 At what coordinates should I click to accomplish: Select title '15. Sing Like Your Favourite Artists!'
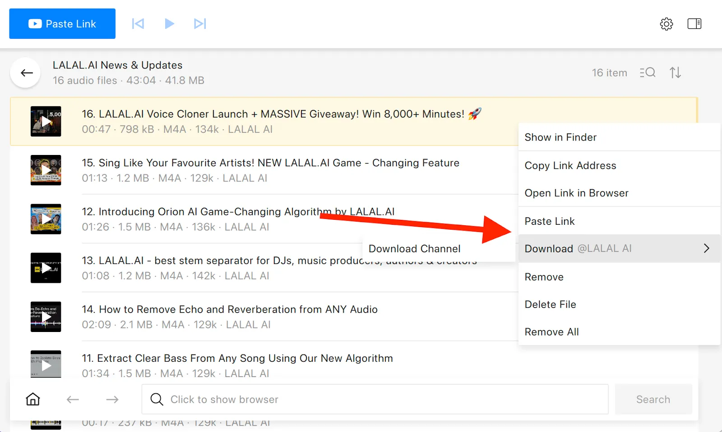click(x=271, y=163)
